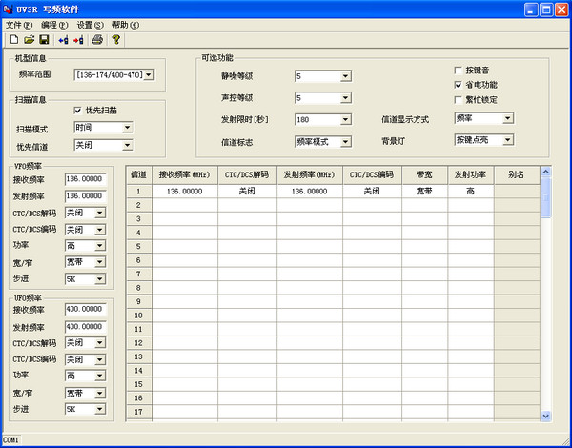Open the 编程 menu
This screenshot has width=572, height=448.
tap(51, 25)
